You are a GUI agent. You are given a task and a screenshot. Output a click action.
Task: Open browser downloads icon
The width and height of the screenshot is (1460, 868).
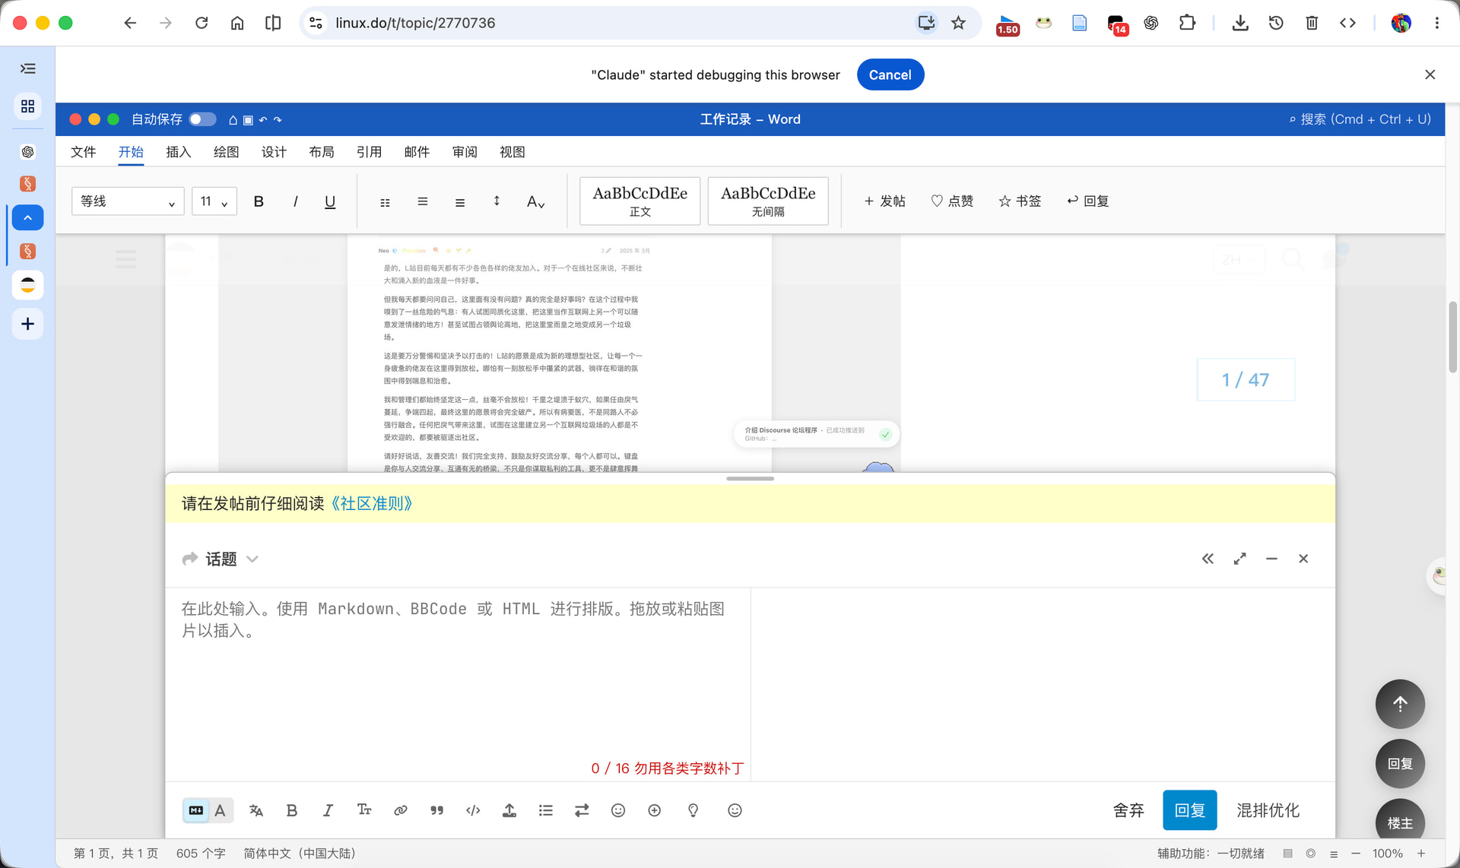click(x=1240, y=23)
